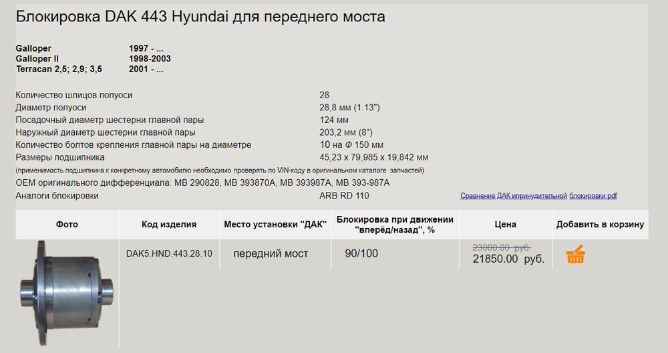Click the "Цена" column header
This screenshot has width=668, height=353.
tap(505, 225)
